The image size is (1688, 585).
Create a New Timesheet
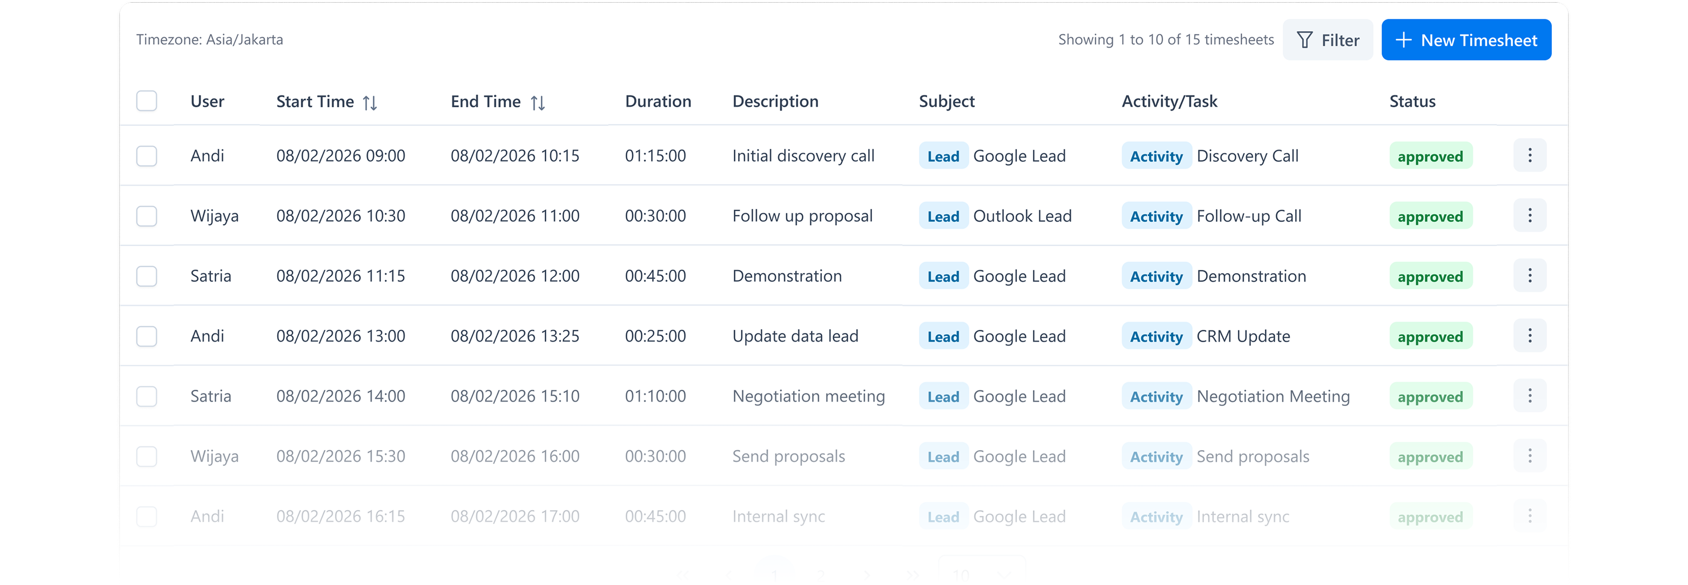click(1466, 39)
